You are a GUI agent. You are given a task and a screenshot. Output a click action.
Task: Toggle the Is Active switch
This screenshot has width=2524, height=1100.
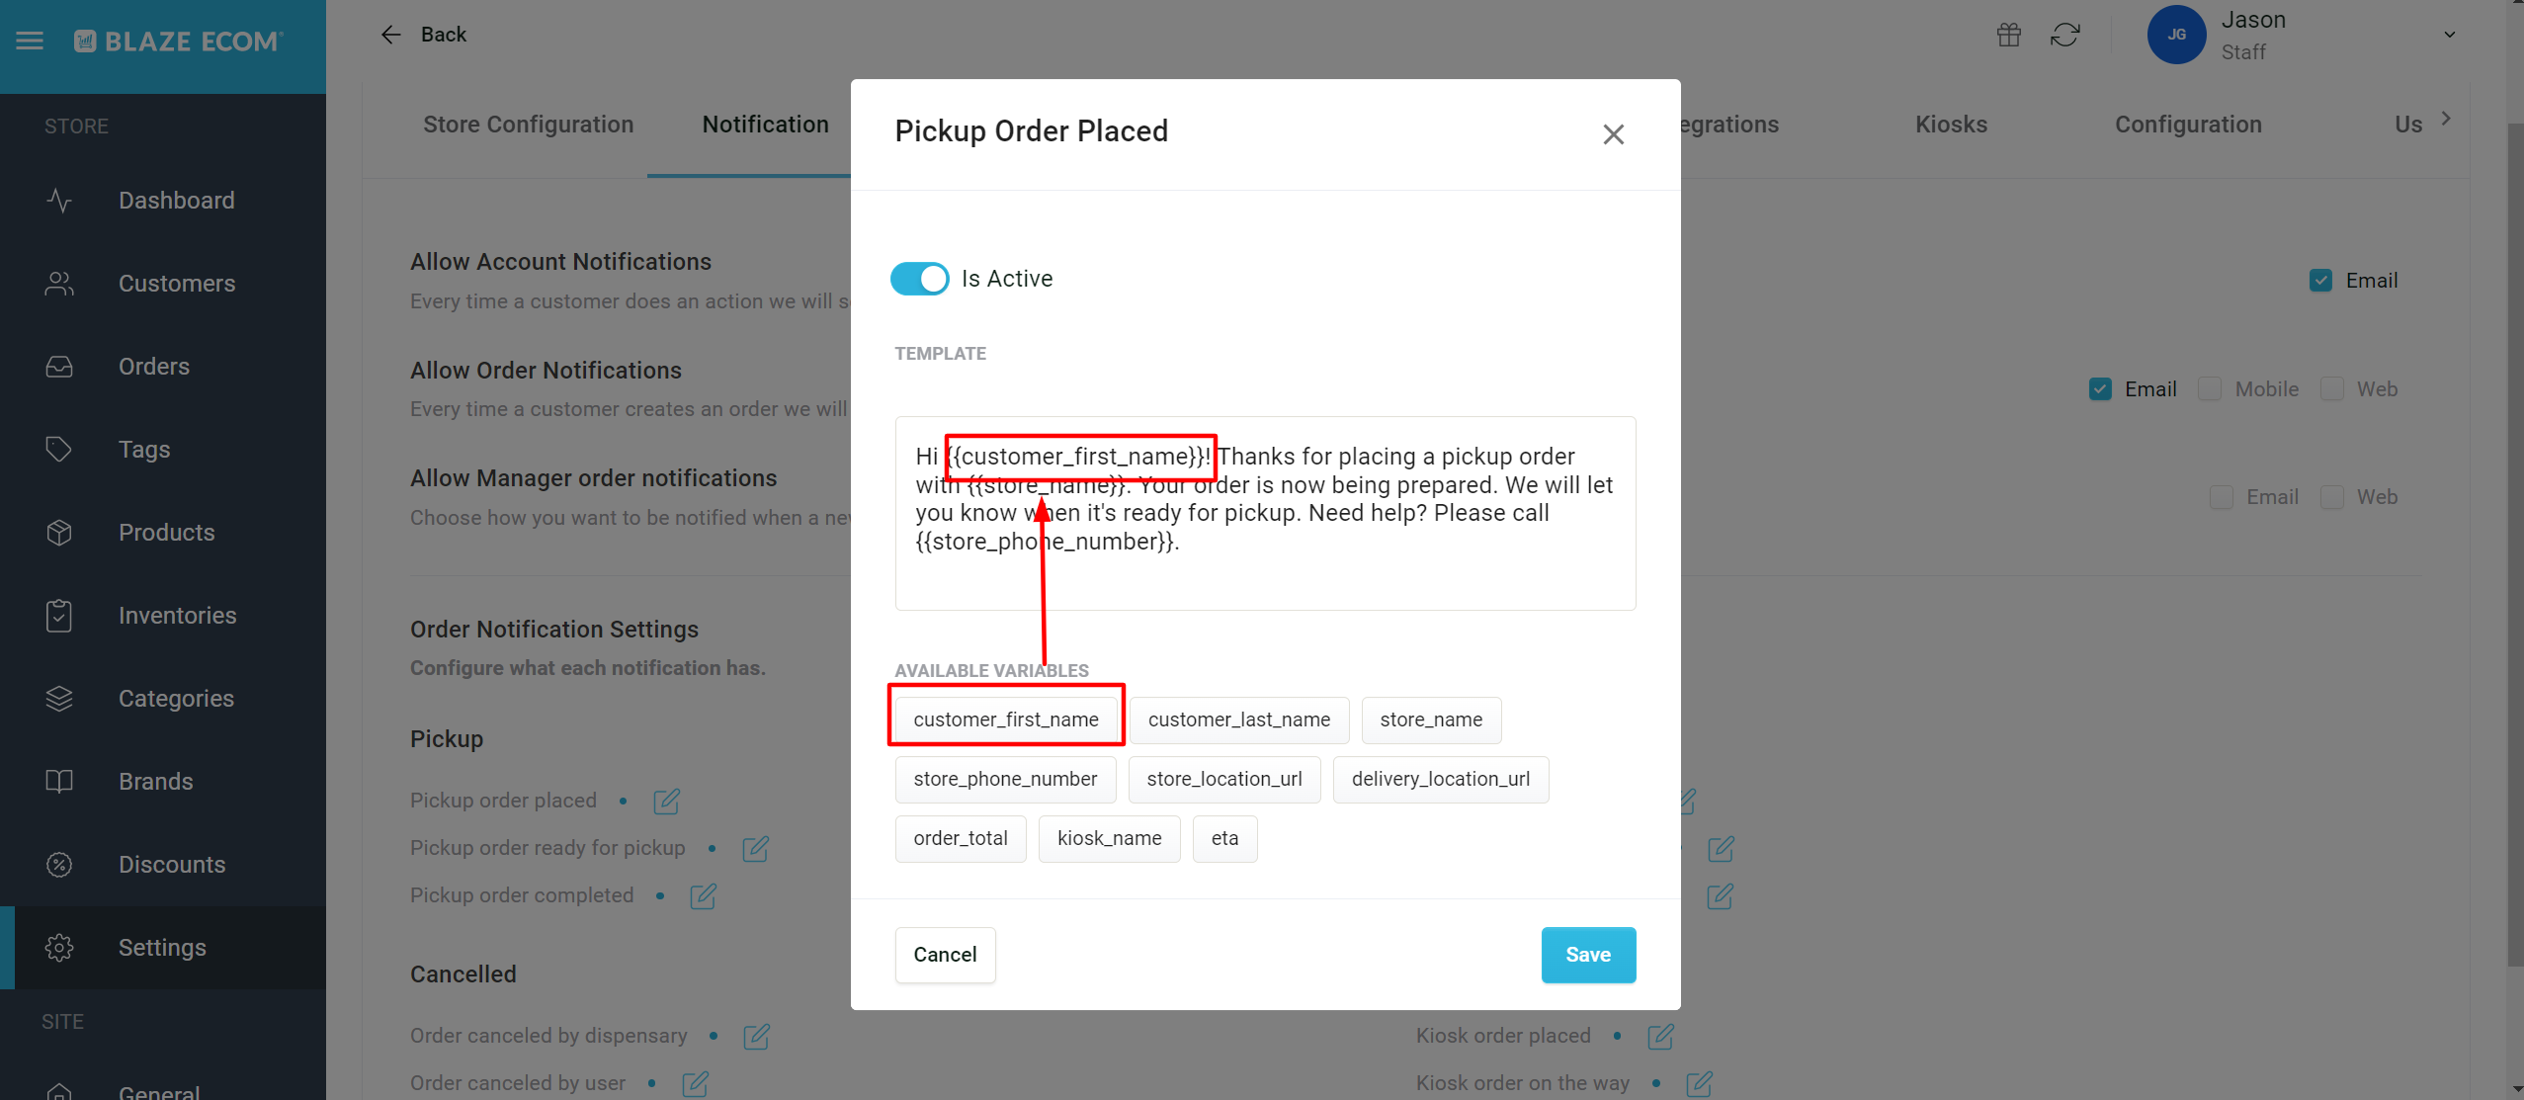coord(919,279)
